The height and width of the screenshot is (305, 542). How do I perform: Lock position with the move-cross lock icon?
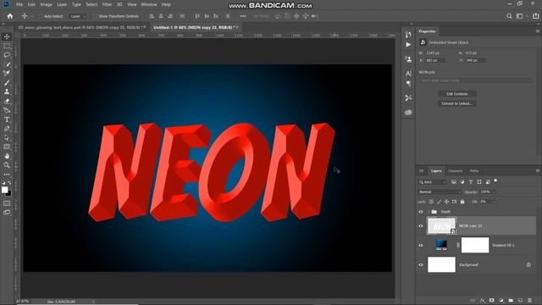click(x=446, y=202)
